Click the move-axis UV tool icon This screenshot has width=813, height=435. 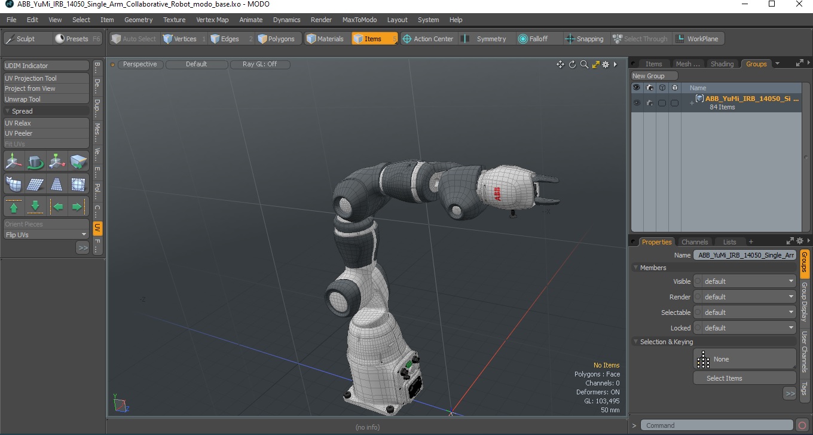coord(14,161)
